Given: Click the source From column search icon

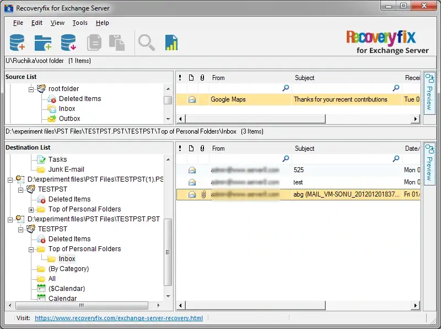Looking at the screenshot, I should point(286,88).
